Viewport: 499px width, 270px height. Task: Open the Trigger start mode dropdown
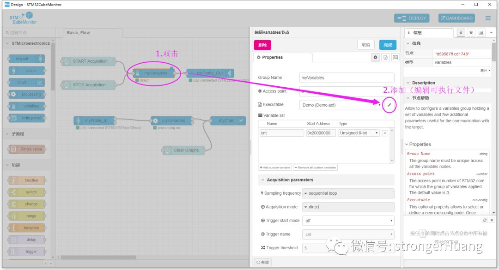point(348,221)
